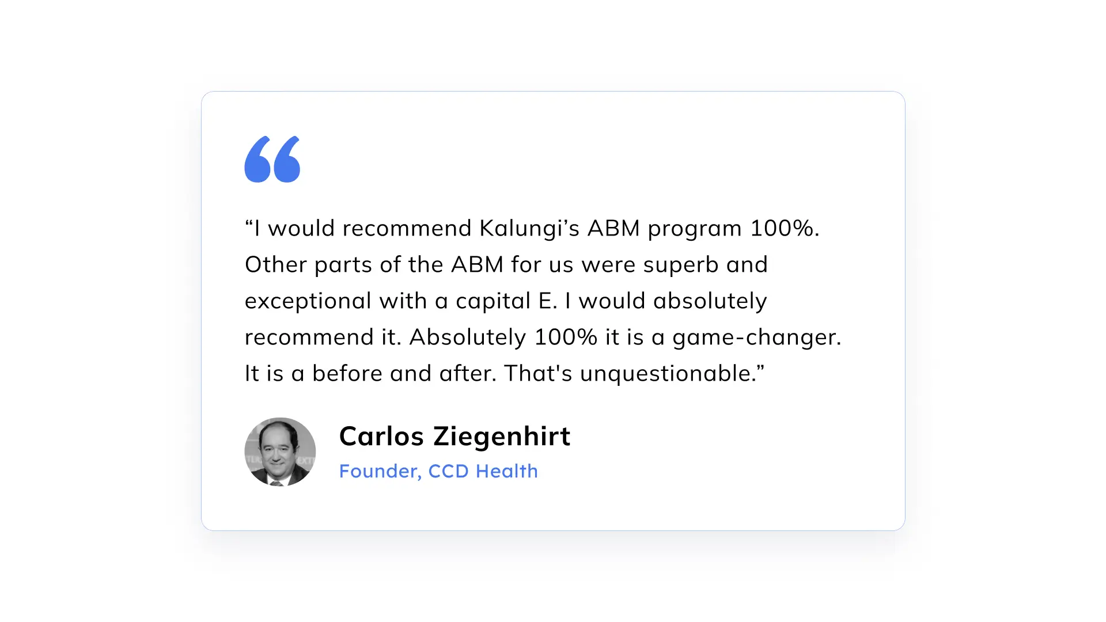Click "I would absolutely" in the third line
1106x622 pixels.
coord(666,301)
